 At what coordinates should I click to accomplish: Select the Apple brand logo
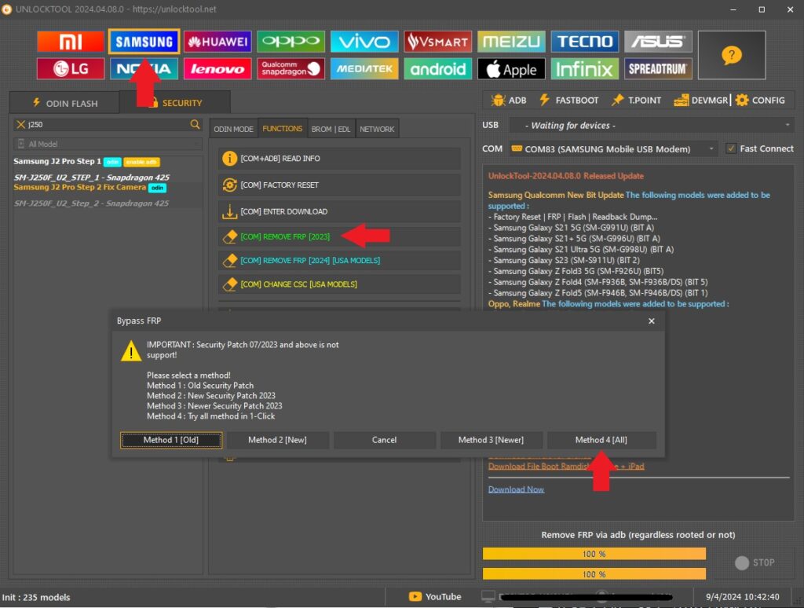click(511, 69)
